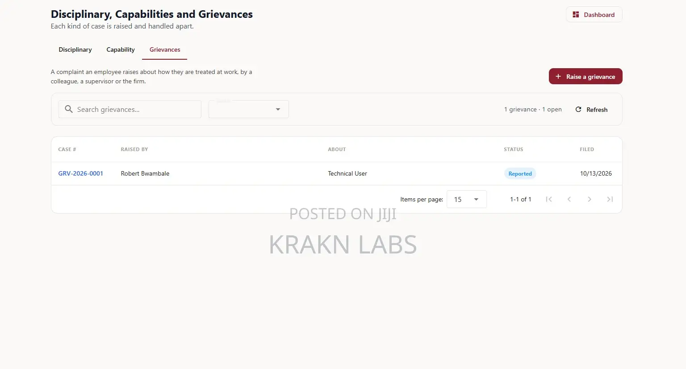Viewport: 686px width, 369px height.
Task: Click the 1-1 of 1 pagination text
Action: [521, 199]
